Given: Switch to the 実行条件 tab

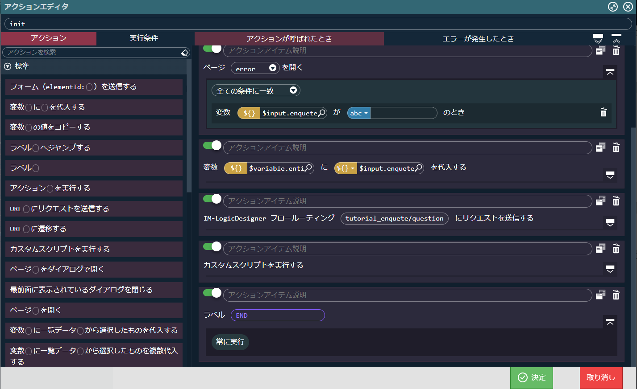Looking at the screenshot, I should tap(144, 38).
